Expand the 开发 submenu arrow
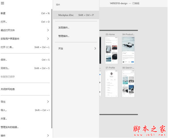 tap(95, 49)
